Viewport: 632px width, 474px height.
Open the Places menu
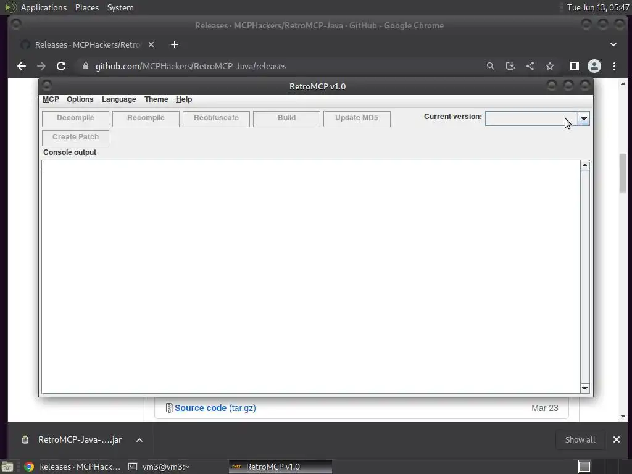87,7
